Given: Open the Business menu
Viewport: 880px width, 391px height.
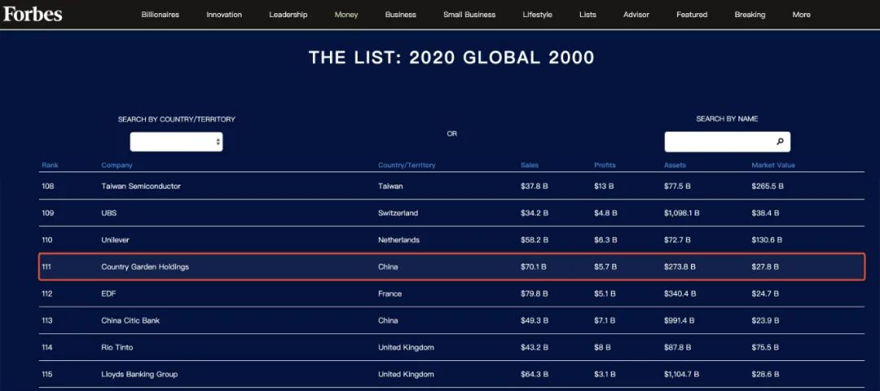Looking at the screenshot, I should click(401, 15).
